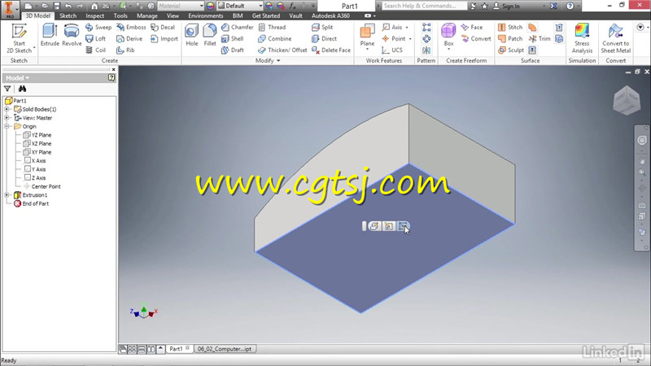Click Sign In
651x366 pixels.
(506, 6)
